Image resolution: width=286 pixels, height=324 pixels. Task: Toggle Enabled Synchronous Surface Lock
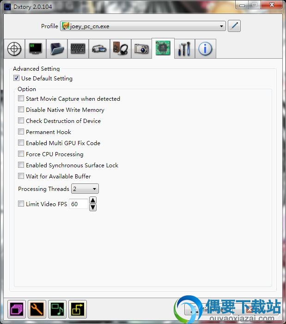(x=21, y=165)
